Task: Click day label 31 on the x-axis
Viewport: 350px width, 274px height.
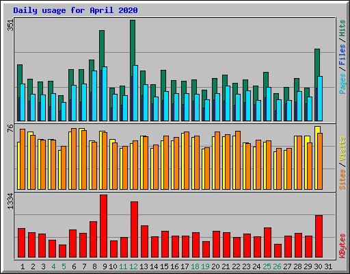Action: click(328, 266)
